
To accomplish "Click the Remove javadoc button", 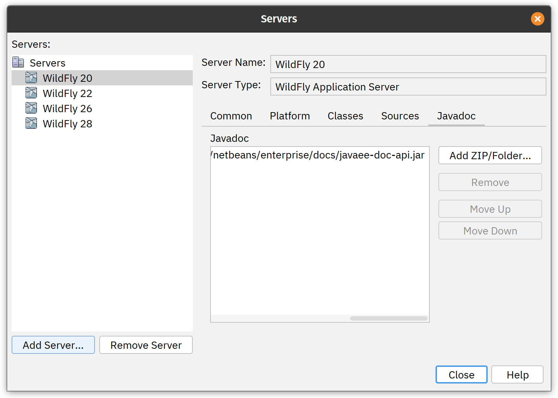I will (490, 182).
